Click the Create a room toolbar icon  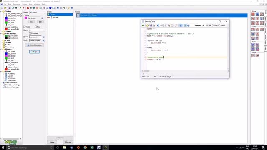click(53, 8)
